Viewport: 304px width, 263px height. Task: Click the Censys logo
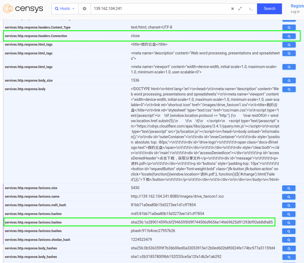pos(23,9)
